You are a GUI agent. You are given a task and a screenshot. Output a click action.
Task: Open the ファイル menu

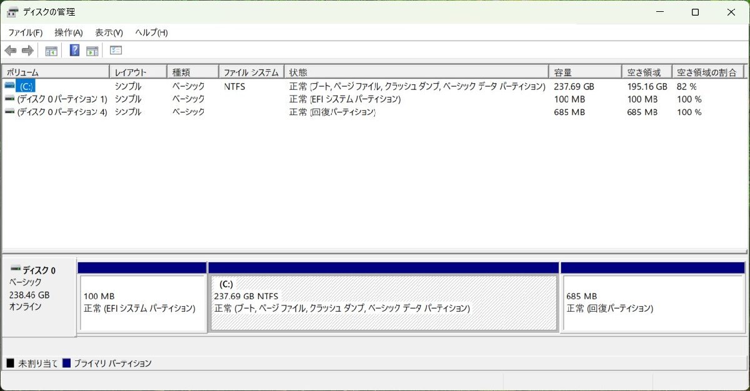coord(22,32)
